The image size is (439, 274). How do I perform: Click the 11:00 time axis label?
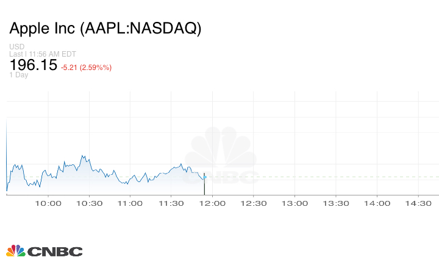130,203
